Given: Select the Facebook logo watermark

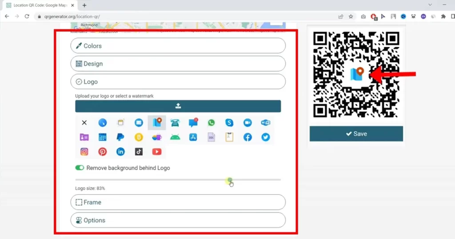Looking at the screenshot, I should pyautogui.click(x=247, y=137).
